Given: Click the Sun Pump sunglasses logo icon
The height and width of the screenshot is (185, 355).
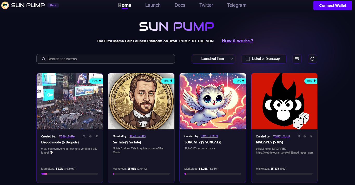Looking at the screenshot, I should click(x=5, y=5).
